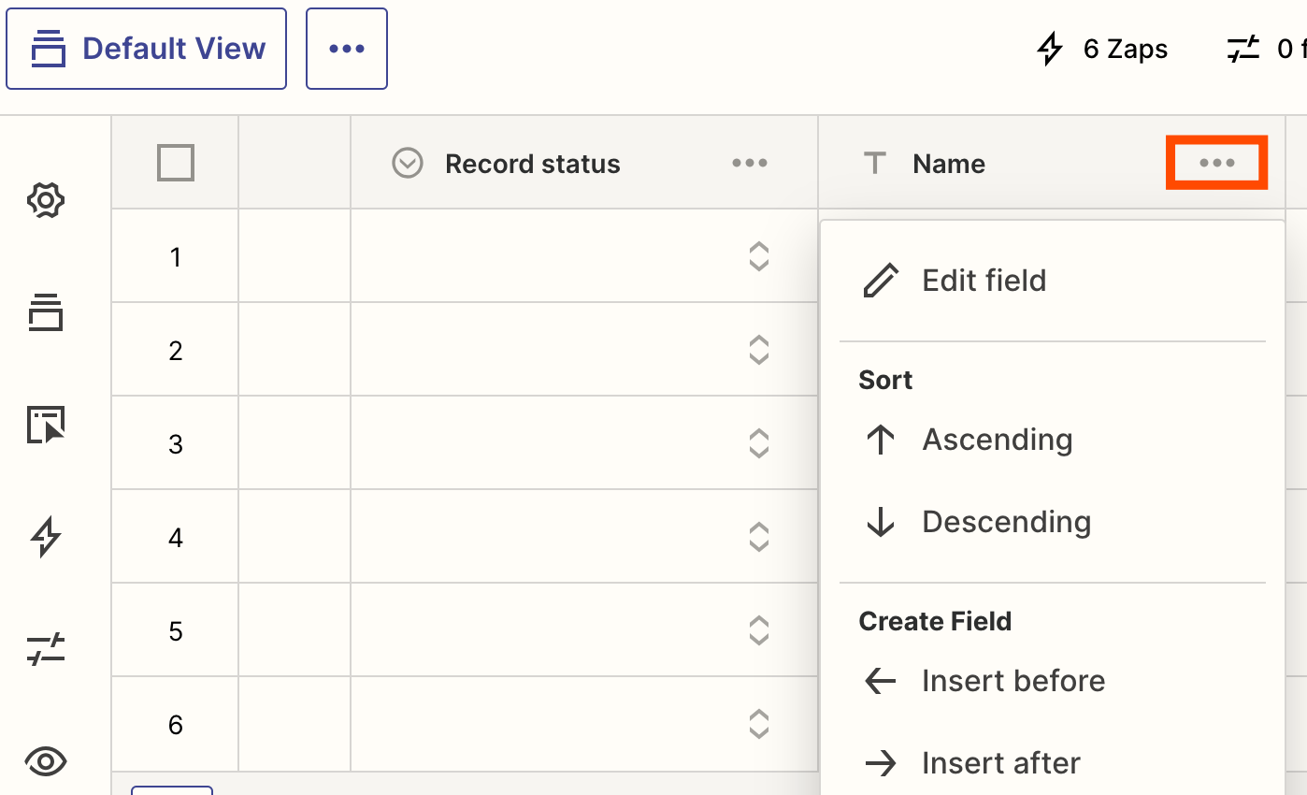Click the Default View button
Image resolution: width=1307 pixels, height=795 pixels.
click(x=147, y=49)
